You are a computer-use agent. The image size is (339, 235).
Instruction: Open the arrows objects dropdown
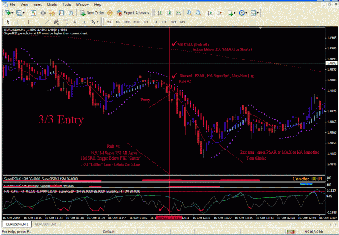tap(94, 22)
